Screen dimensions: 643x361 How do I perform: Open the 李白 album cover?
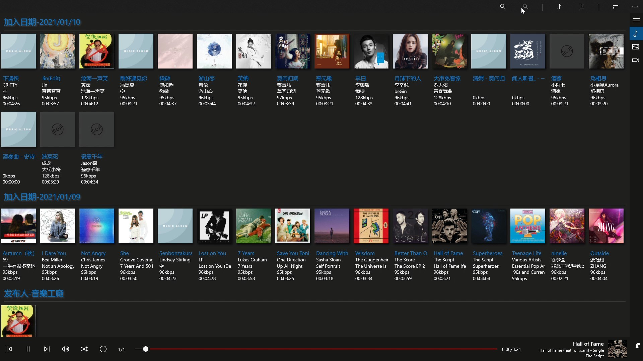[371, 51]
